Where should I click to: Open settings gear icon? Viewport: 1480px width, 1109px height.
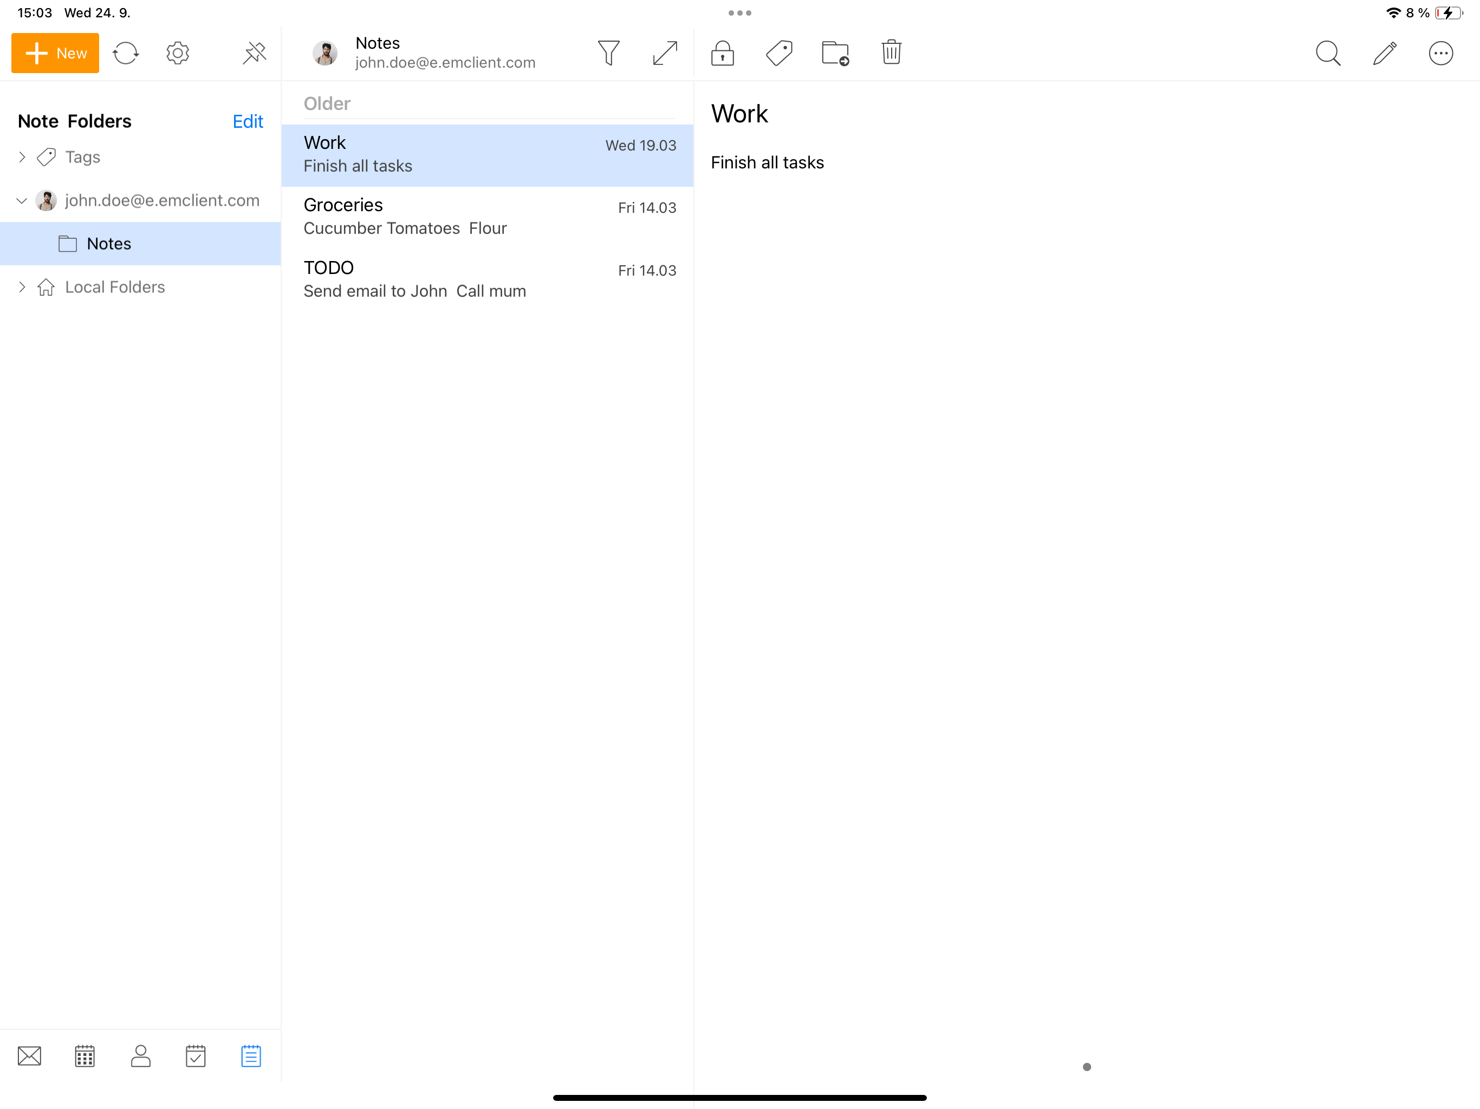[177, 53]
